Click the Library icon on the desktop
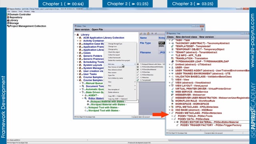This screenshot has width=256, height=144. 8,20
